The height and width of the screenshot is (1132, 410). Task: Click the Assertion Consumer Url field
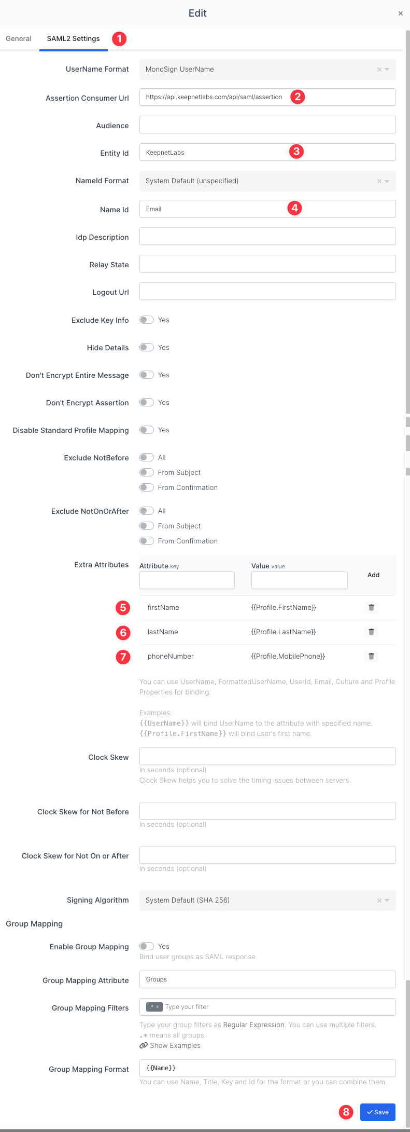coord(215,97)
